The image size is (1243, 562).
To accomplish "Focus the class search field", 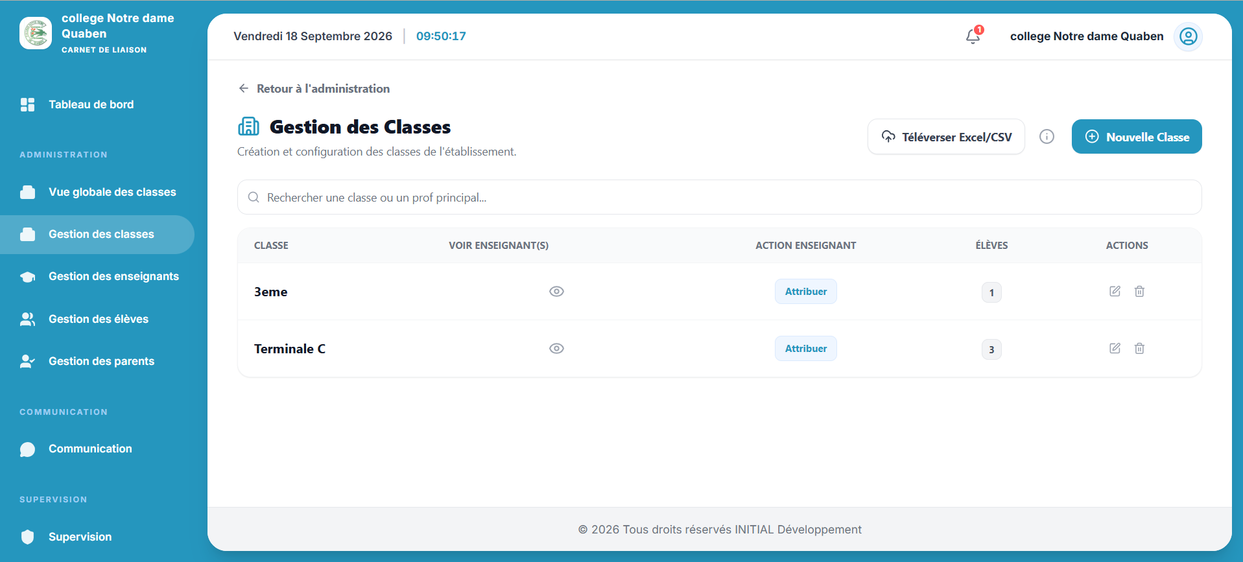I will [x=720, y=197].
